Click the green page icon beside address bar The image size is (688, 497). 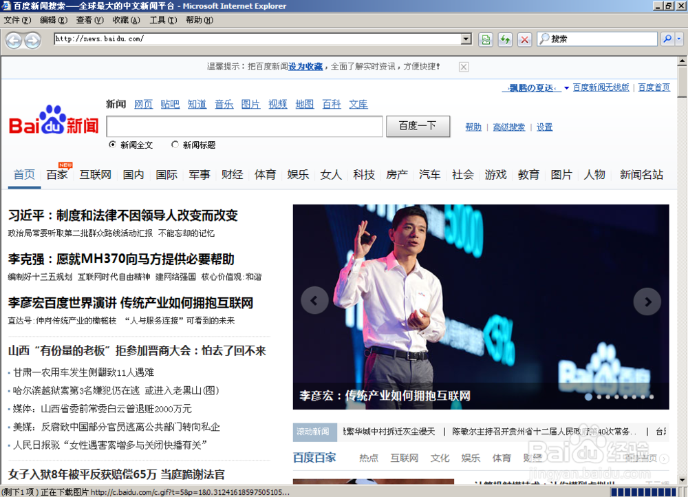tap(486, 39)
